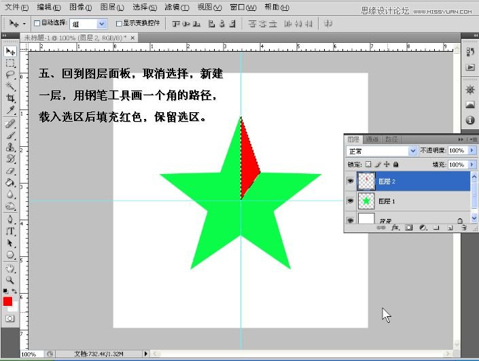Swap foreground and background colors
The width and height of the screenshot is (479, 361).
(14, 291)
